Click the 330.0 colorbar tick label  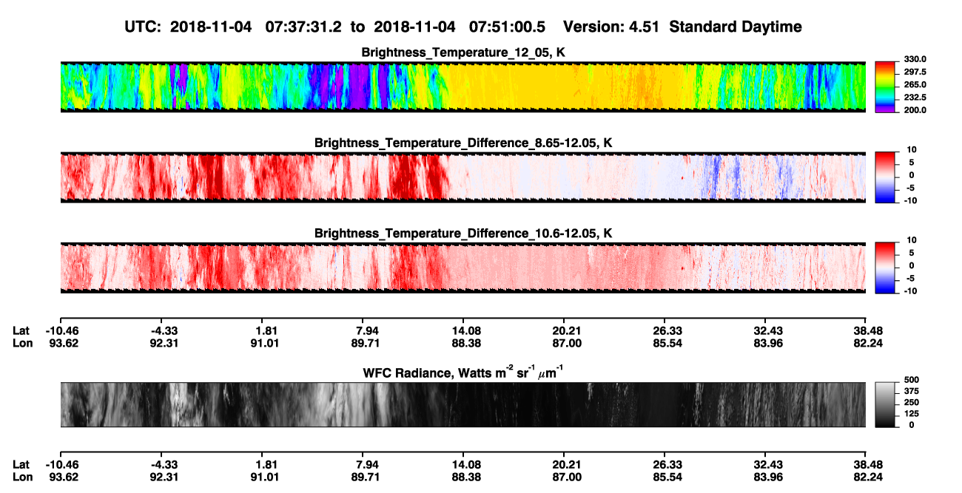click(x=914, y=59)
